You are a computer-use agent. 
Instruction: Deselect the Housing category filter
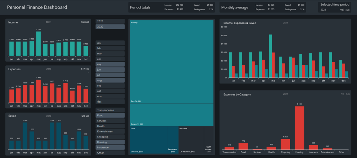pyautogui.click(x=110, y=142)
